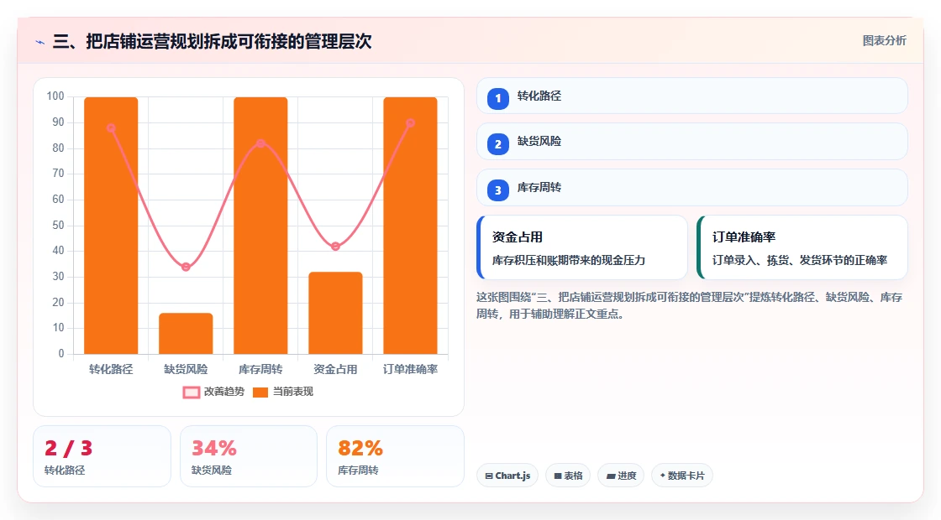
Task: Click the y-axis value 50
Action: click(x=58, y=226)
